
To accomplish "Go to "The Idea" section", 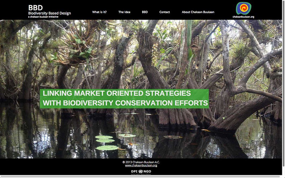I will click(124, 12).
